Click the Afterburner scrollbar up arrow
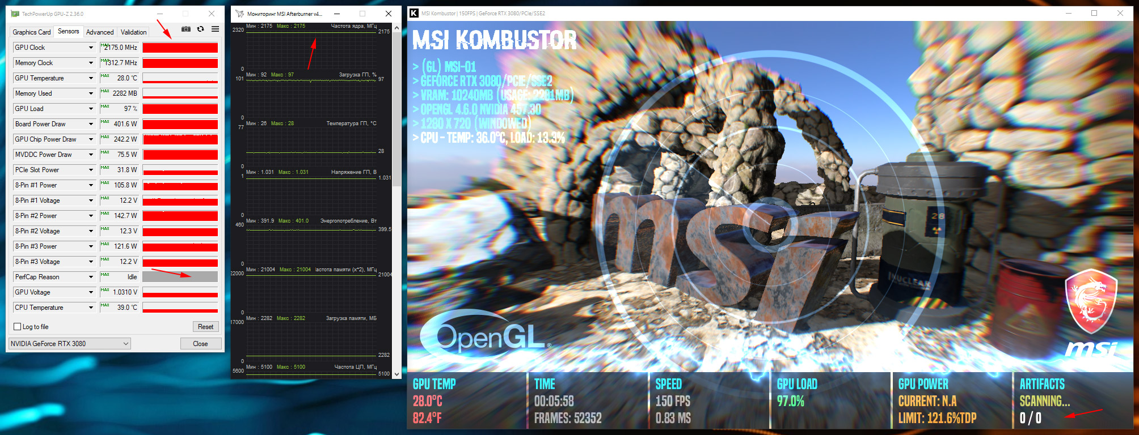 (x=396, y=28)
